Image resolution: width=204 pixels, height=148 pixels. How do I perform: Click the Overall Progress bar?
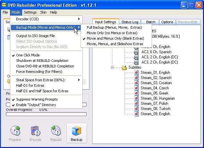(x=46, y=114)
